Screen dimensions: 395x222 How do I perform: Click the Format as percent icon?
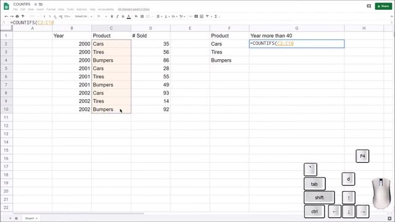click(50, 17)
